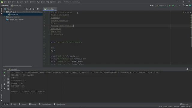Open the Help menu
Screen dimensions: 192x108
point(59,2)
